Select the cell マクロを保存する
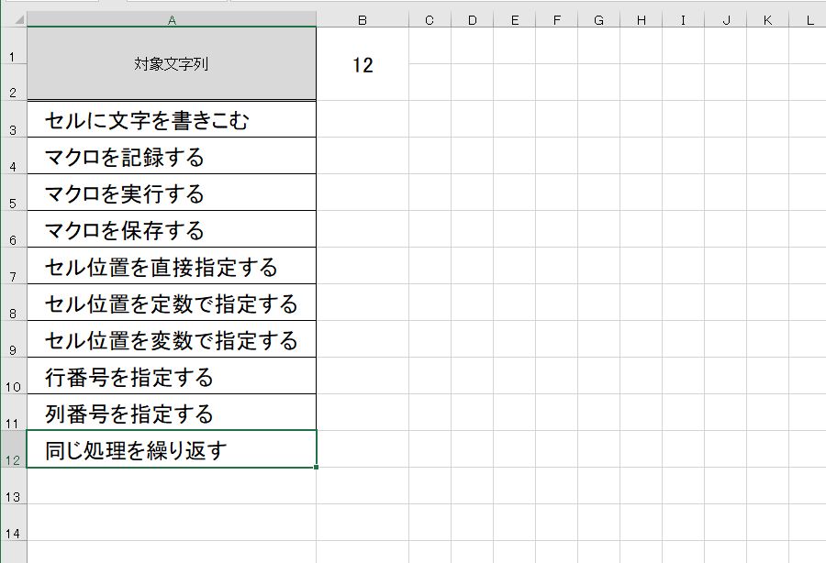826x563 pixels. [x=172, y=229]
